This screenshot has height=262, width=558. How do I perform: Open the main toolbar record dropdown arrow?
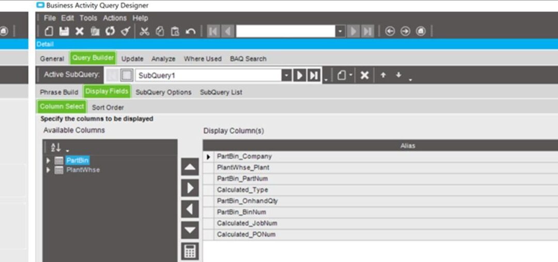click(x=340, y=31)
